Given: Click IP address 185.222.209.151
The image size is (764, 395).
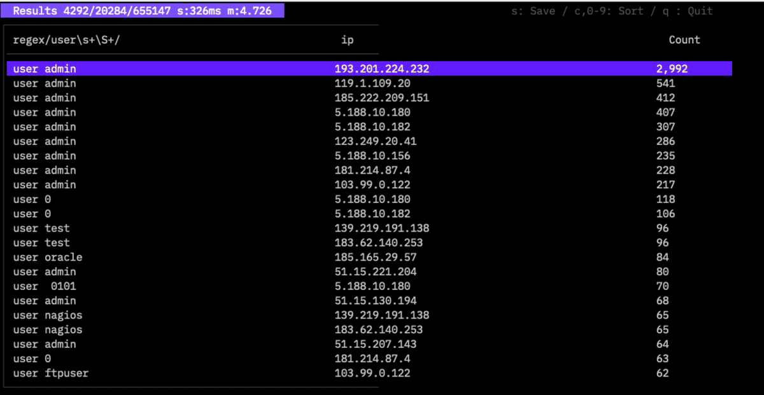Looking at the screenshot, I should coord(382,98).
